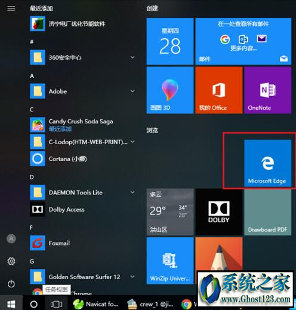
Task: Launch Foxmail
Action: click(x=82, y=243)
